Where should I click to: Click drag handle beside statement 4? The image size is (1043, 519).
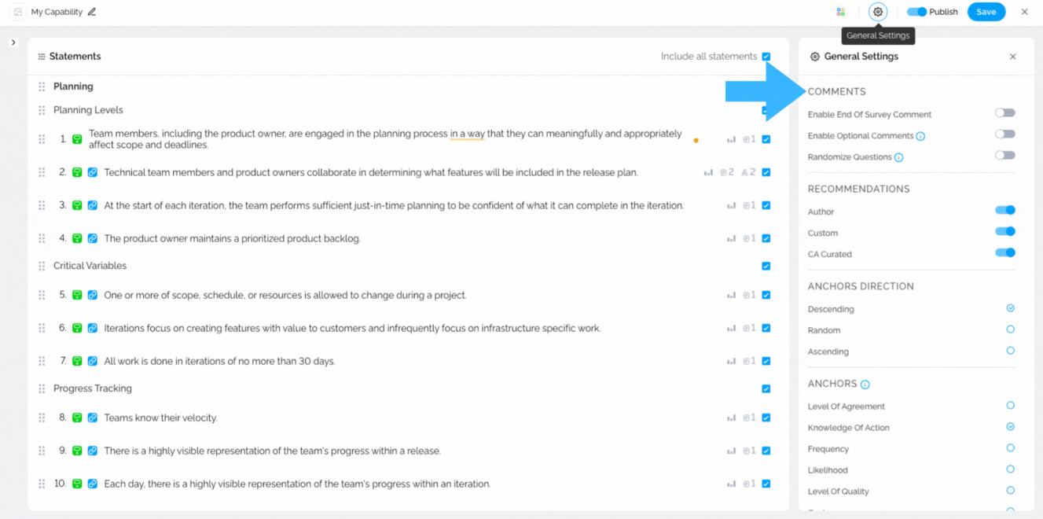pos(42,238)
